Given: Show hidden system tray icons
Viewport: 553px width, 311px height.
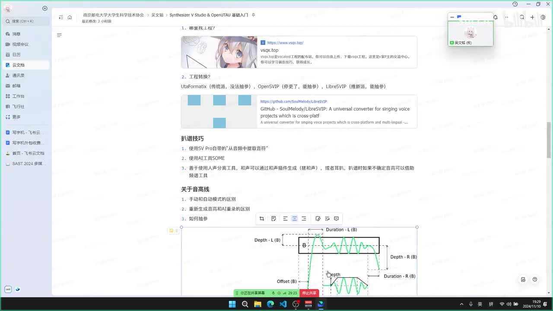Looking at the screenshot, I should point(461,304).
